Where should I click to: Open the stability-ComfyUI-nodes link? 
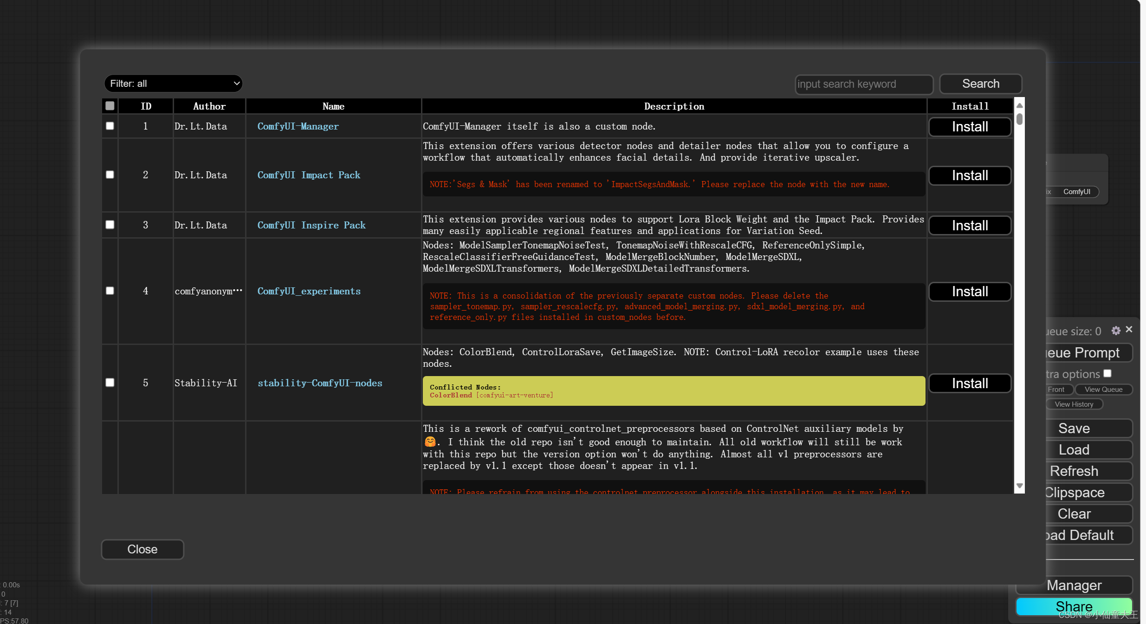pos(320,383)
